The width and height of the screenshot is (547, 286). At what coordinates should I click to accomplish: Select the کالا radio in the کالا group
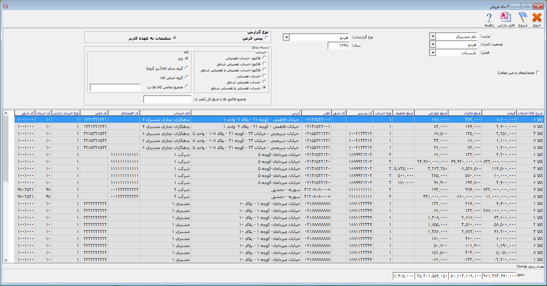coord(187,59)
